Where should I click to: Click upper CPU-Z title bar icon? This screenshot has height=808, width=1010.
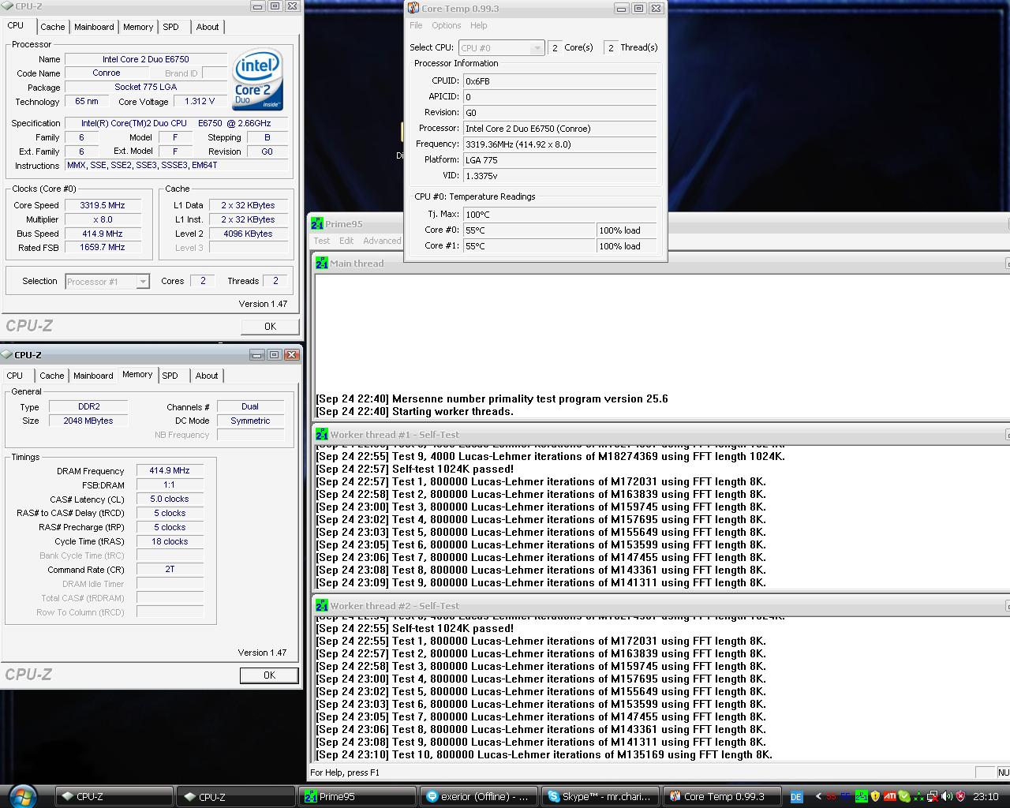(8, 6)
